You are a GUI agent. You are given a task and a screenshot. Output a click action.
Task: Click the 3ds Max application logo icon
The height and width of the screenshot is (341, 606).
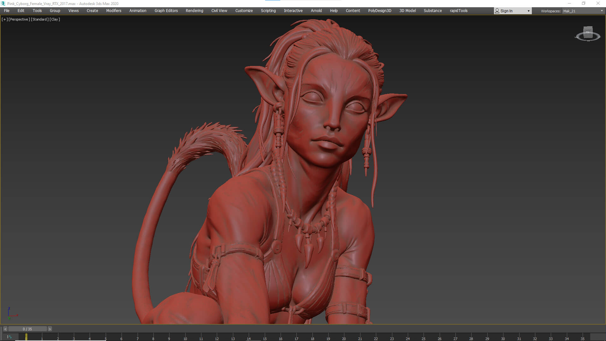tap(3, 3)
